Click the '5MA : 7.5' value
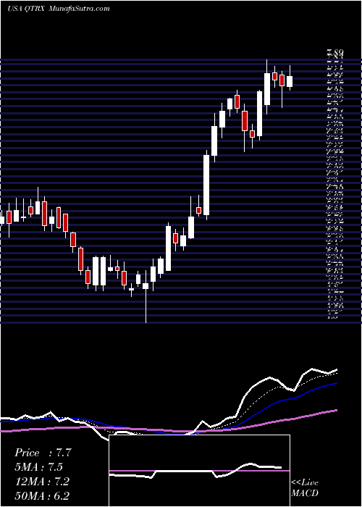The height and width of the screenshot is (507, 362). pyautogui.click(x=38, y=467)
